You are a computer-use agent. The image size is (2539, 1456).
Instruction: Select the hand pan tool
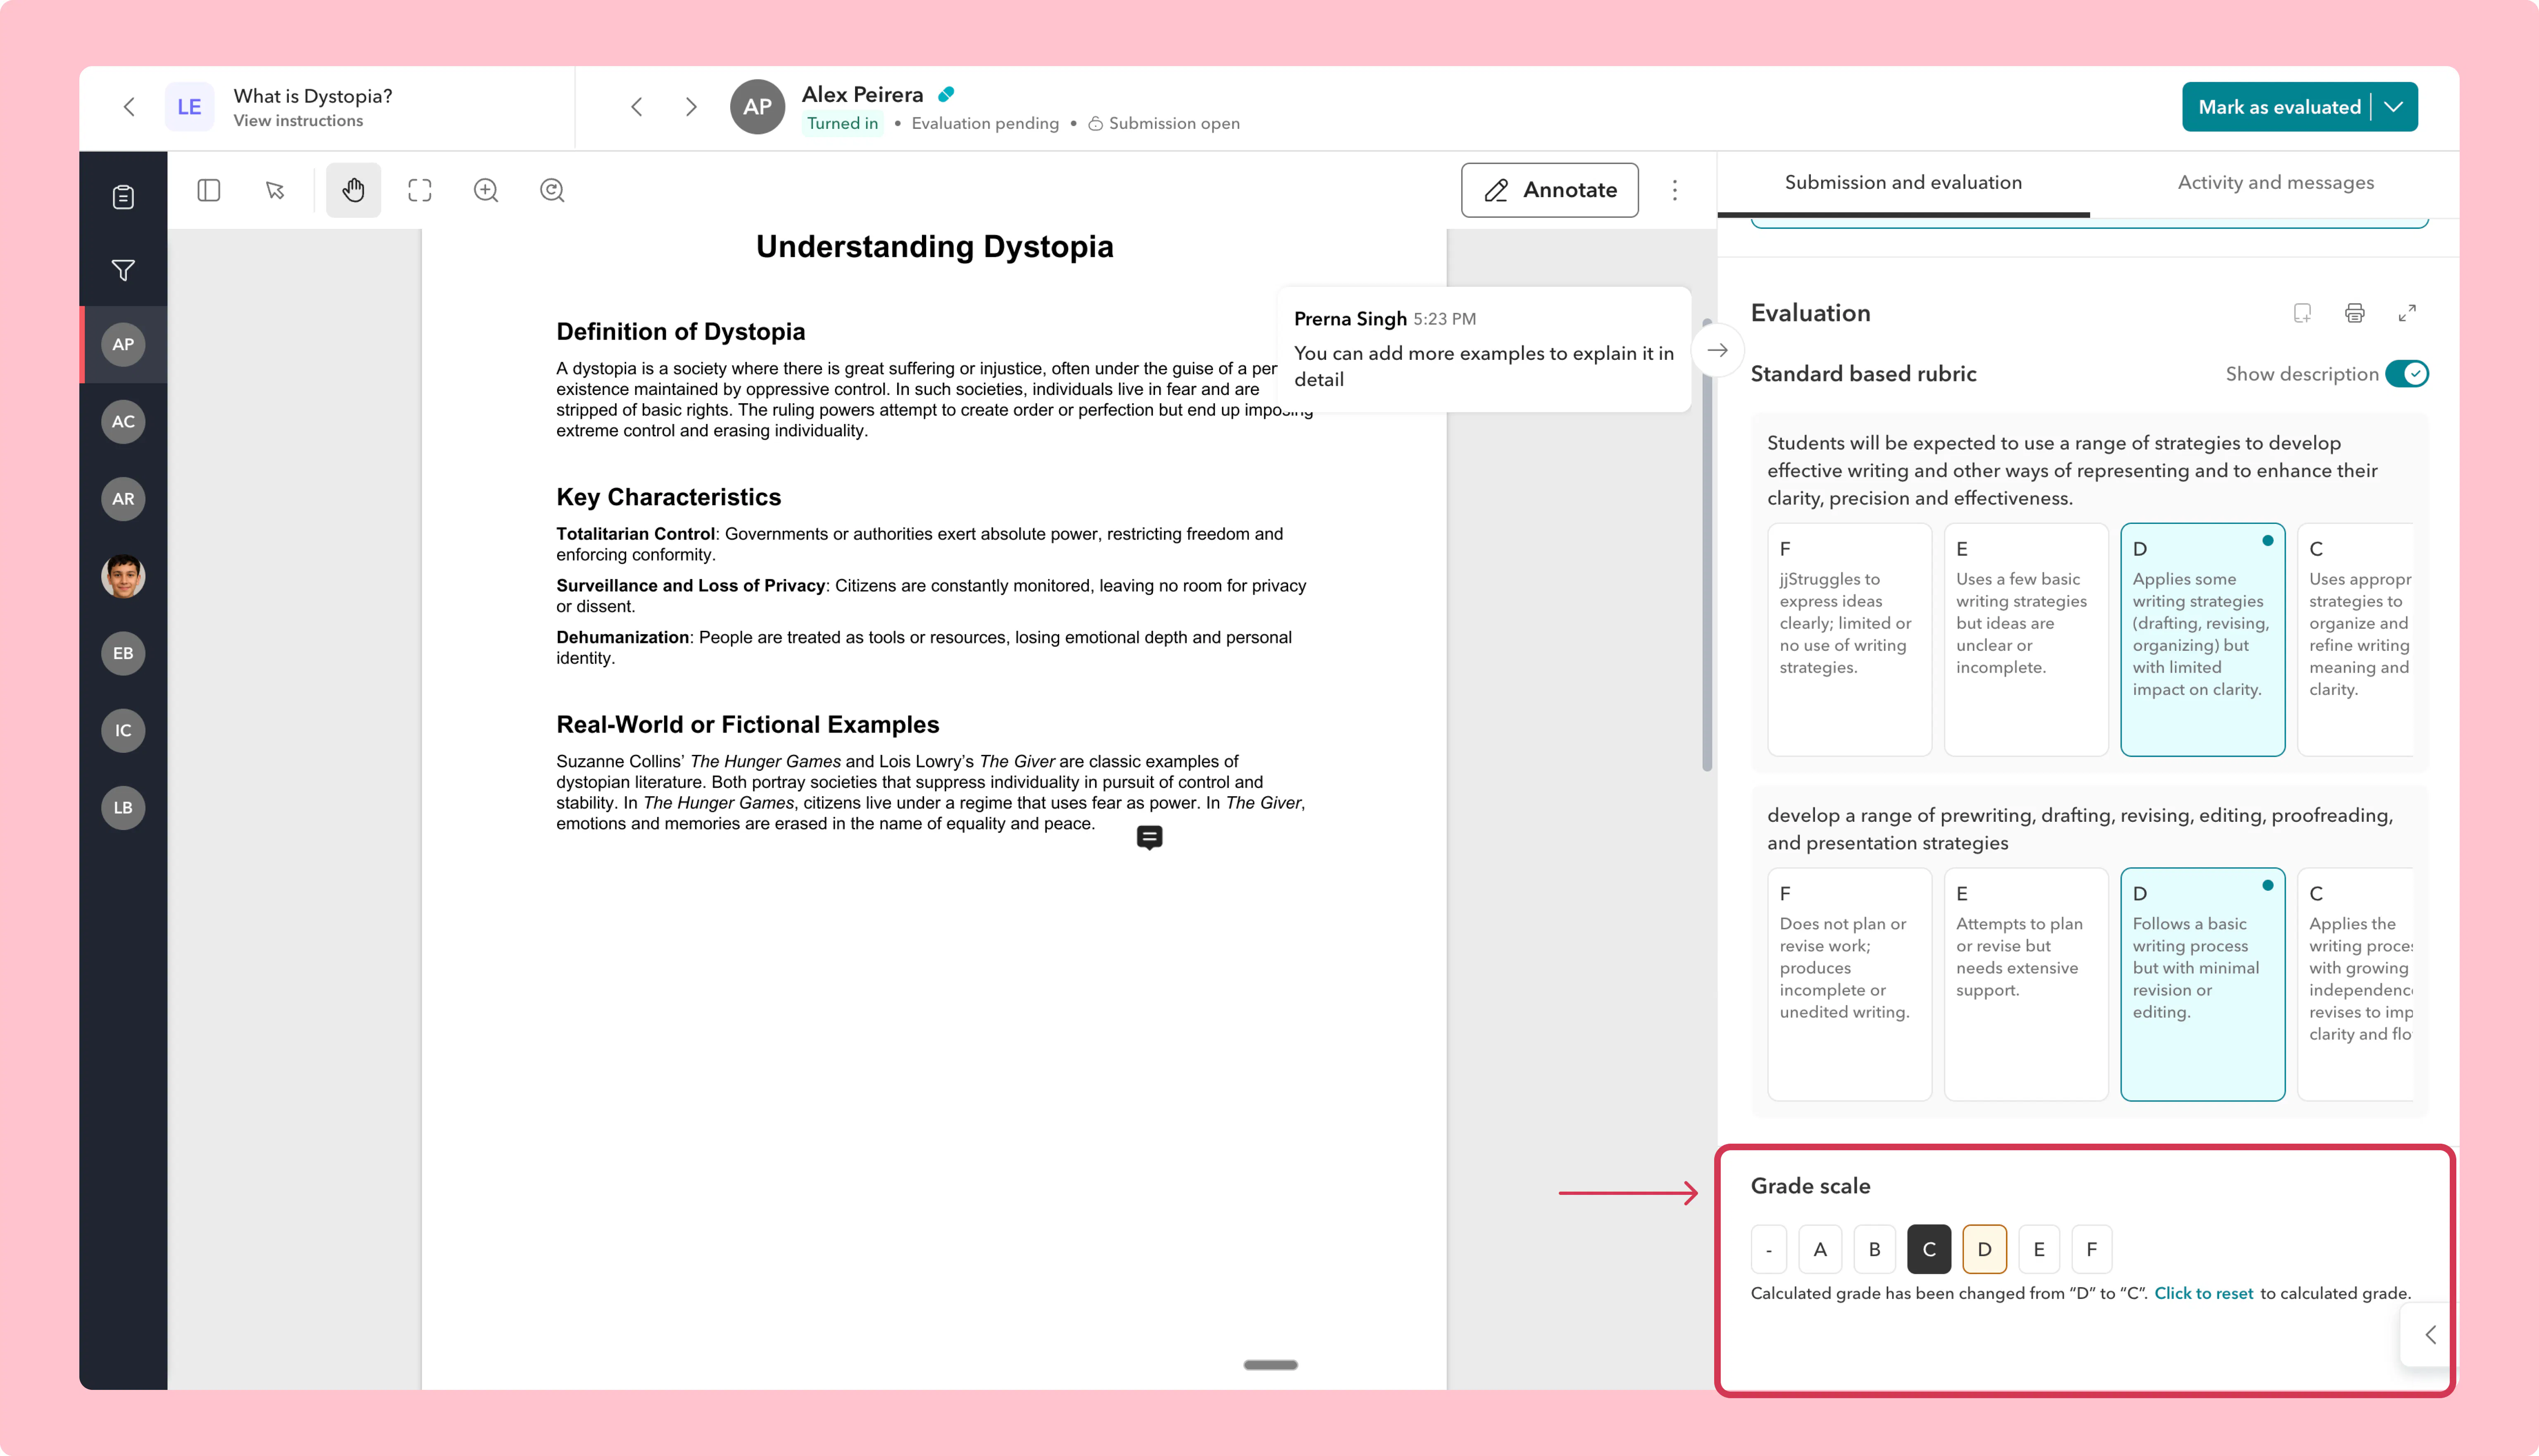353,190
